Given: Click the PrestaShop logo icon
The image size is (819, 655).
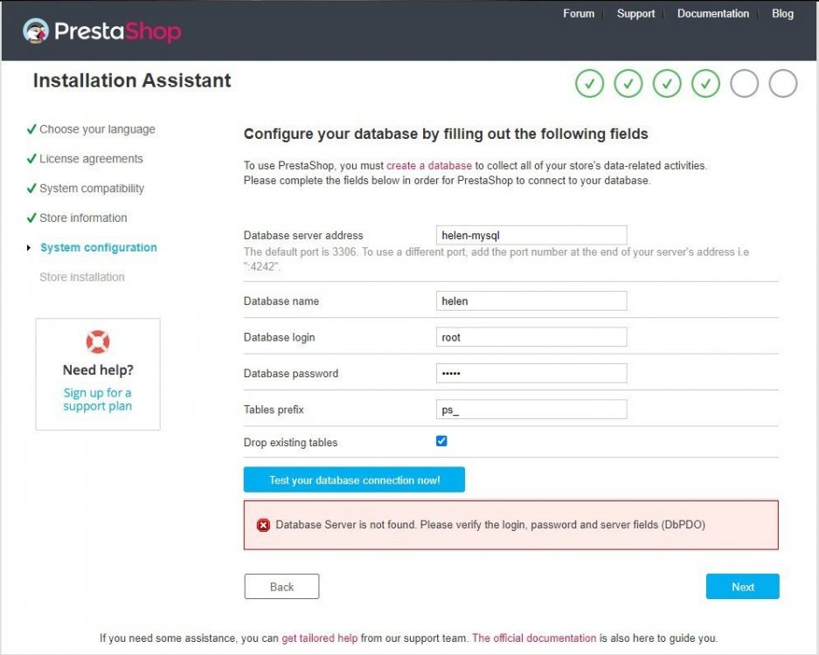Looking at the screenshot, I should (36, 31).
